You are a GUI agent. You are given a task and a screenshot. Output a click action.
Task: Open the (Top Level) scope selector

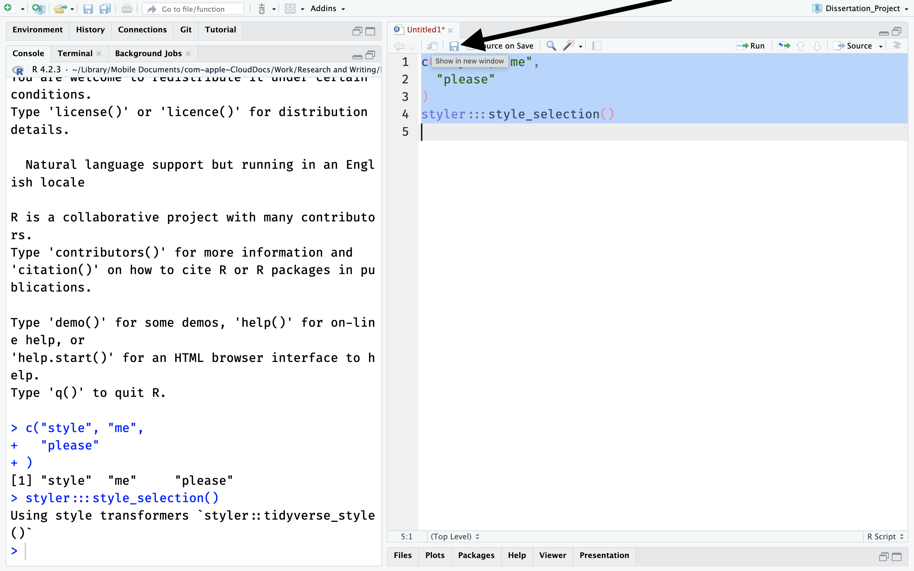pos(454,536)
